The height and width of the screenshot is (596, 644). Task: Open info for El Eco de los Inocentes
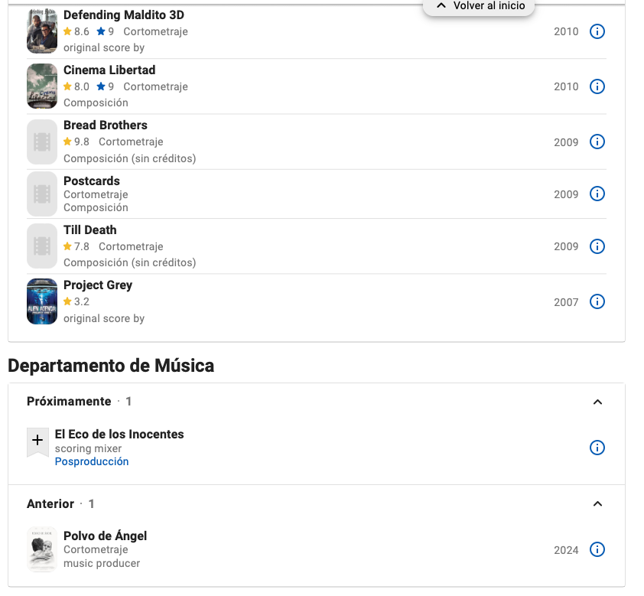coord(597,448)
